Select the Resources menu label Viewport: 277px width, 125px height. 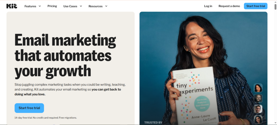point(95,6)
